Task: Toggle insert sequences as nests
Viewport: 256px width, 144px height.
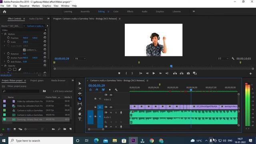Action: 91,90
